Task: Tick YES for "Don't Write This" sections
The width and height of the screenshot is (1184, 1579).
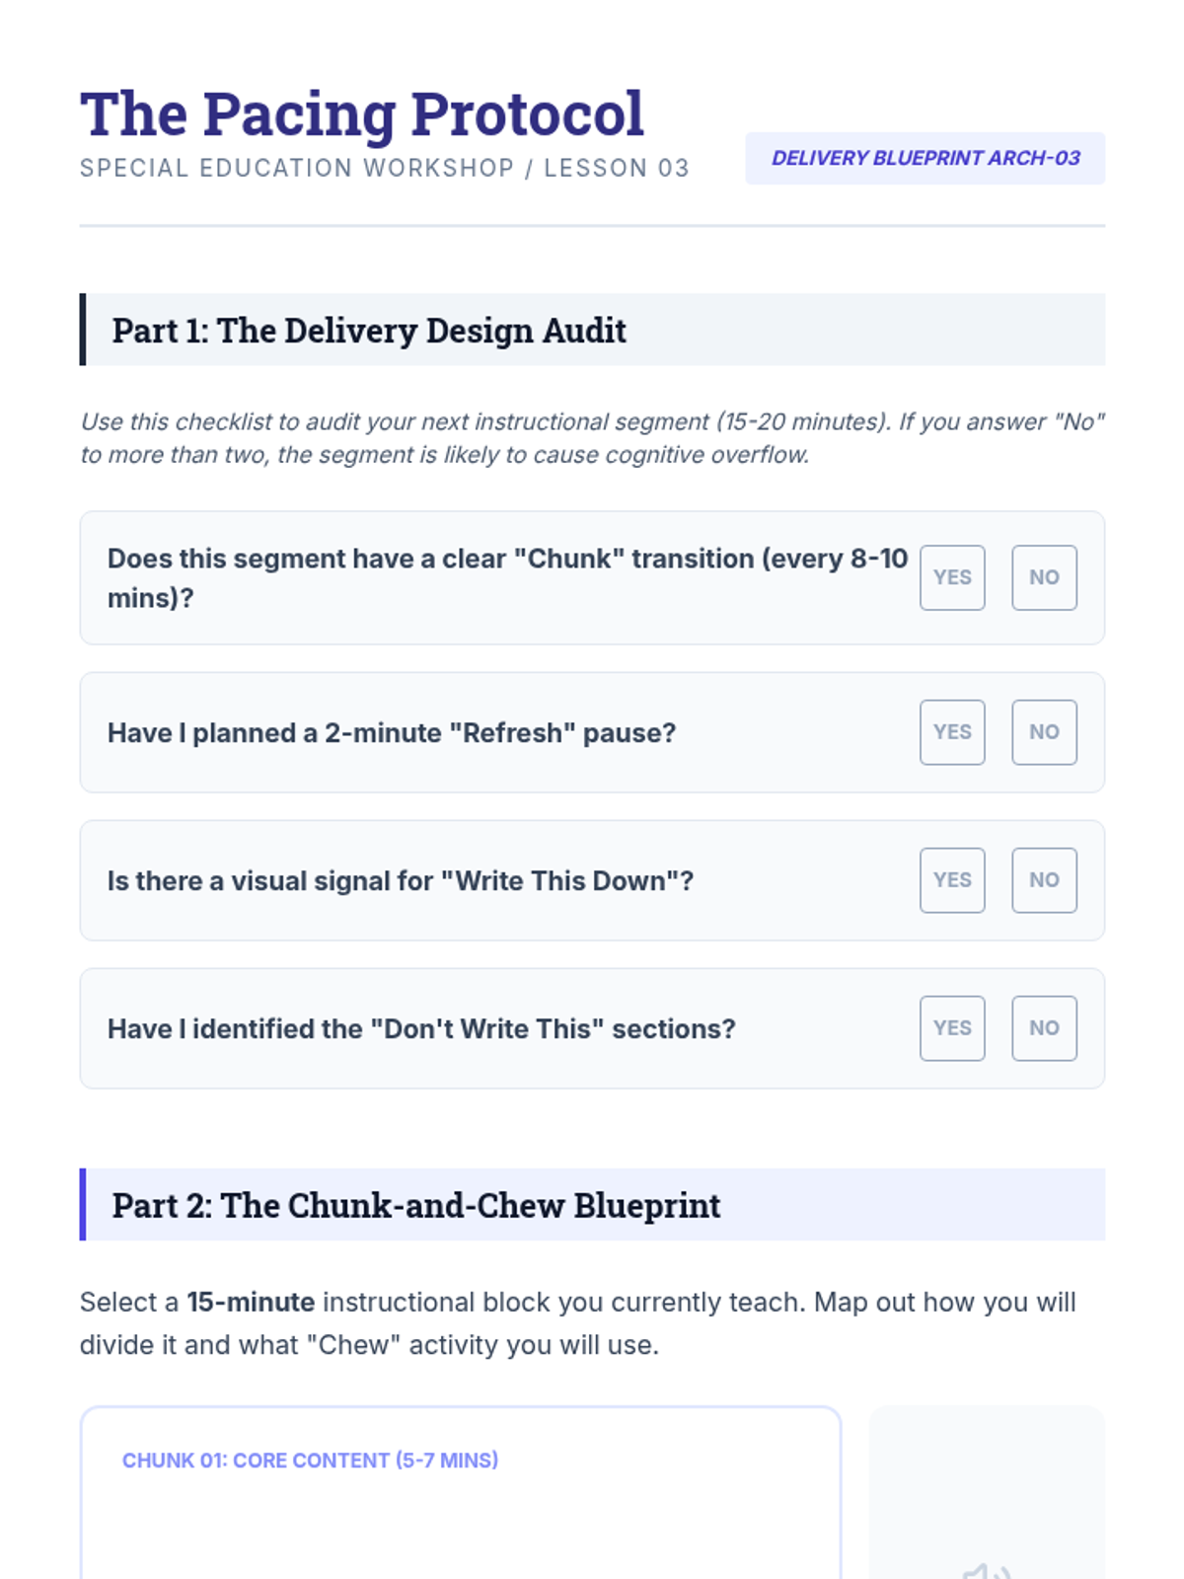Action: tap(952, 1028)
